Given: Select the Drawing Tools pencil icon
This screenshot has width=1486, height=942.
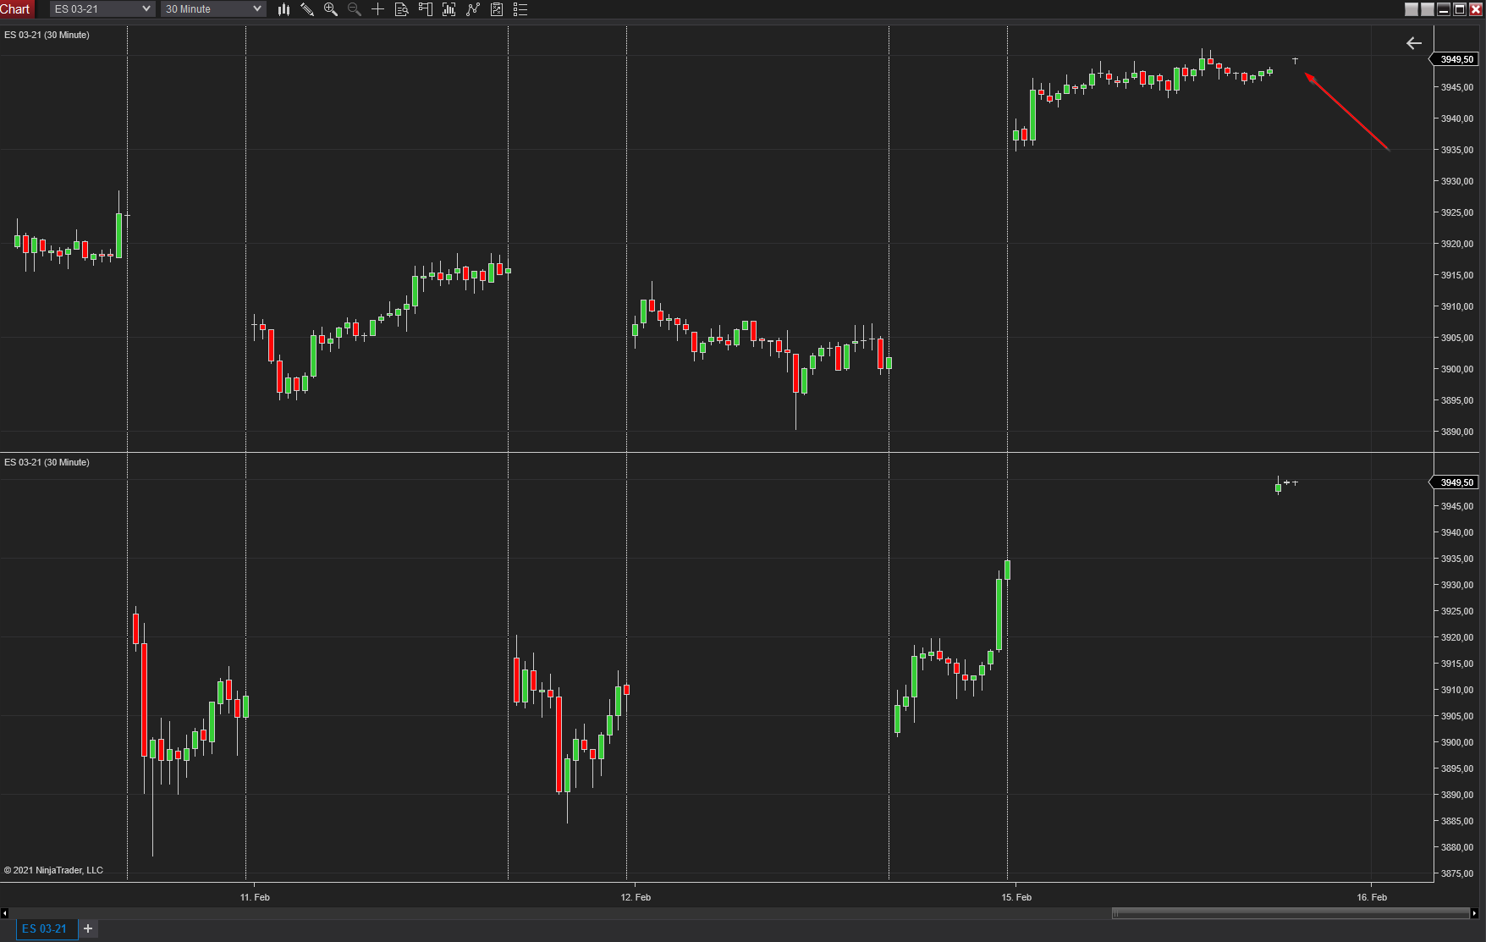Looking at the screenshot, I should pyautogui.click(x=307, y=9).
